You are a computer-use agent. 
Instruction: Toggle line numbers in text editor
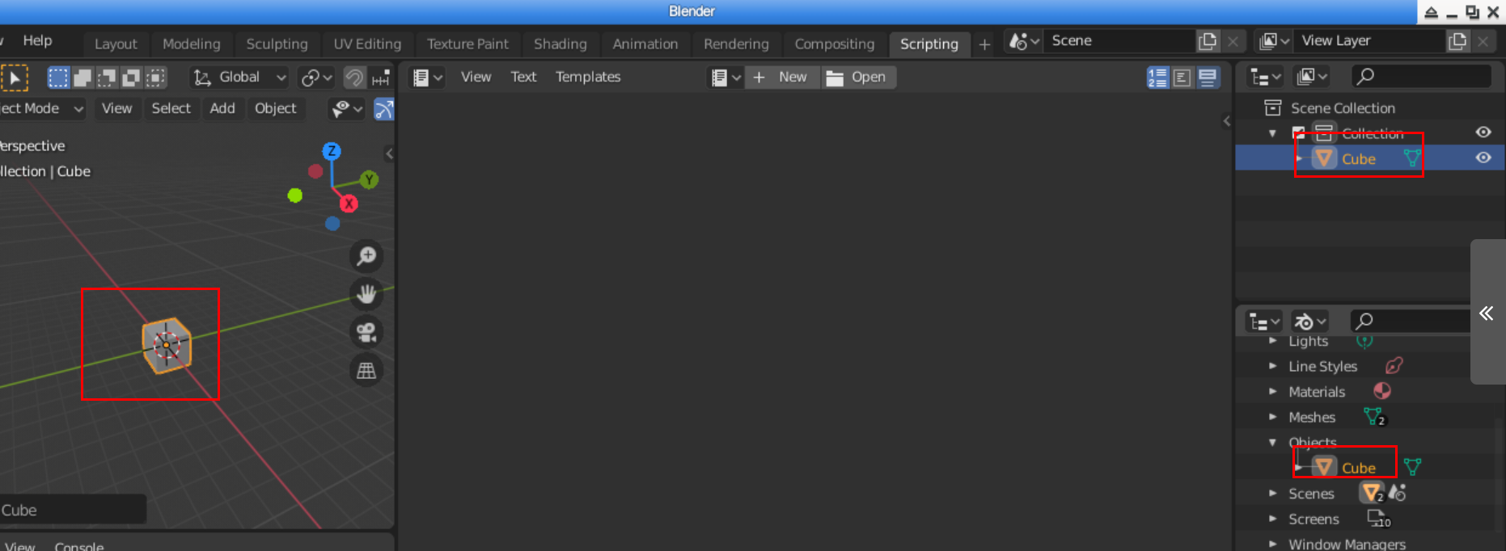tap(1157, 78)
